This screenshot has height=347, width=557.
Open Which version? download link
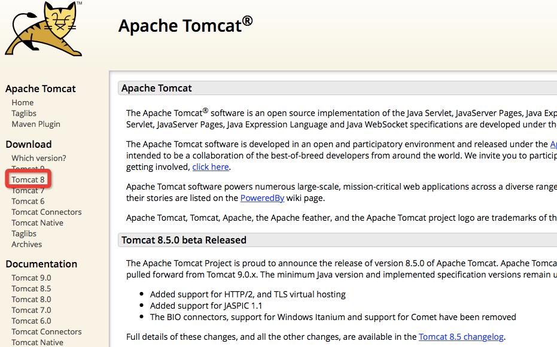[x=39, y=158]
